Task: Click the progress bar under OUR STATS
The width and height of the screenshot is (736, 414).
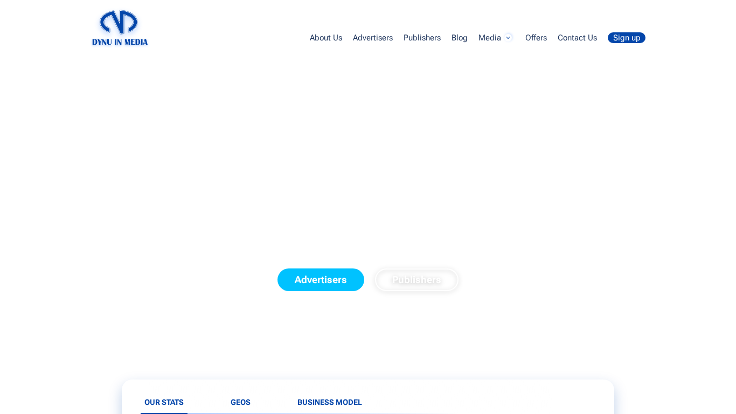Action: pos(164,413)
